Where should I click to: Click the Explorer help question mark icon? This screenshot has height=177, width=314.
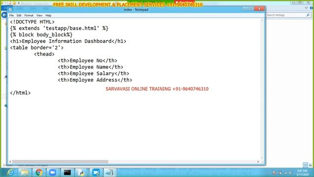312,8
